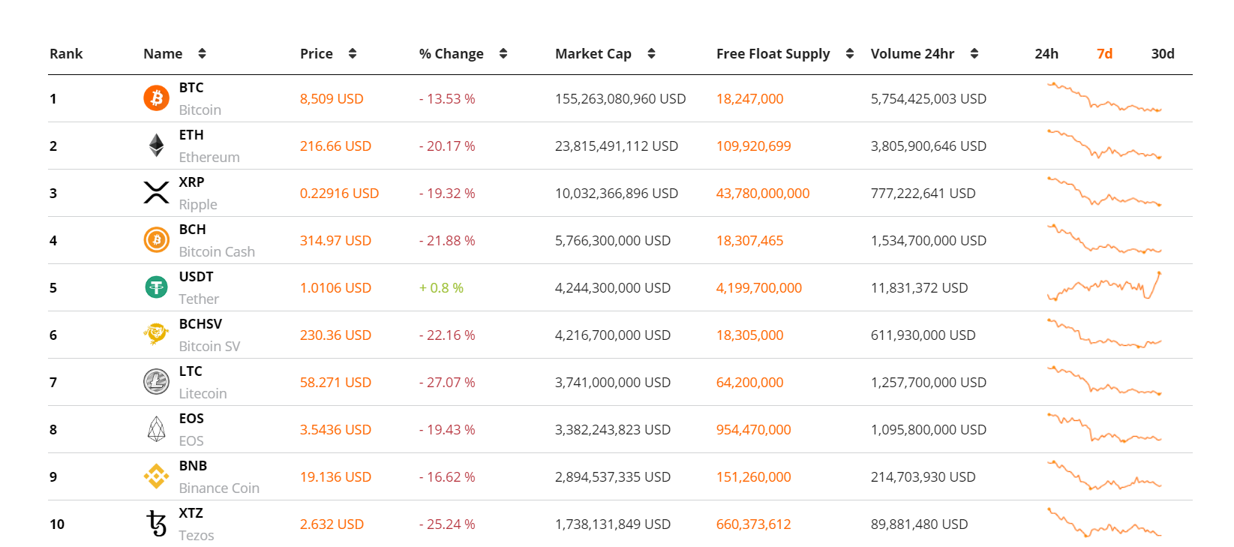Switch chart range to 30d
The width and height of the screenshot is (1234, 547).
pos(1163,53)
